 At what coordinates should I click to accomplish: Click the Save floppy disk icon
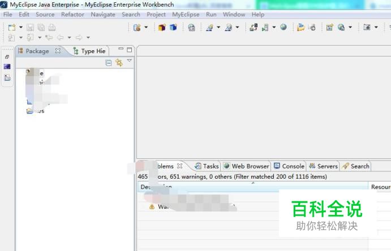coord(30,27)
